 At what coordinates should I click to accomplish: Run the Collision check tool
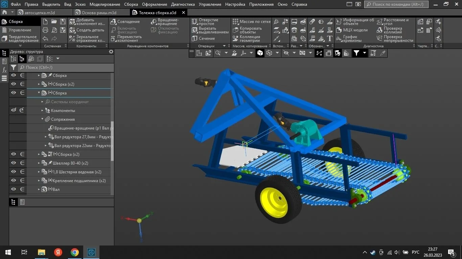coord(379,30)
